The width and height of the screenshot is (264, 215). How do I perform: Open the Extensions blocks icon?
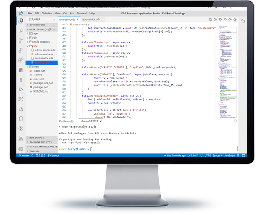(21, 60)
